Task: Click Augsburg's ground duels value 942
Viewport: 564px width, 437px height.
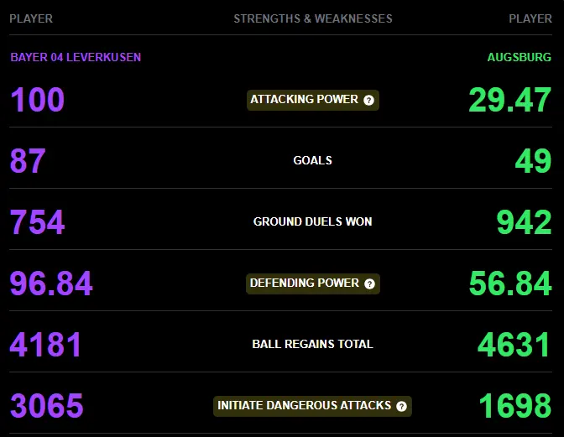Action: tap(524, 222)
